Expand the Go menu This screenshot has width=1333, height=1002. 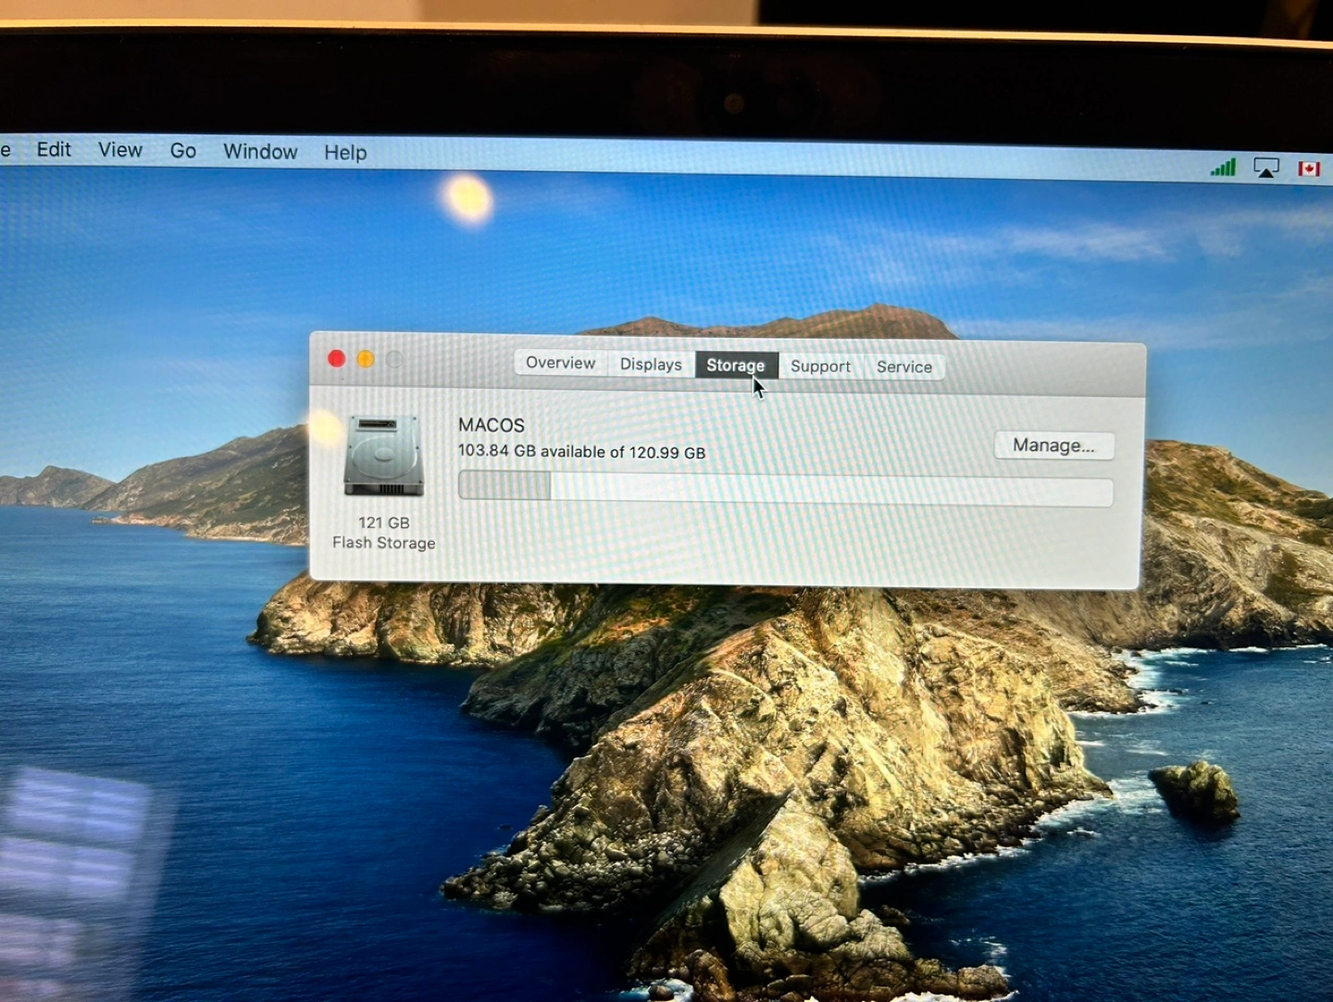coord(183,151)
